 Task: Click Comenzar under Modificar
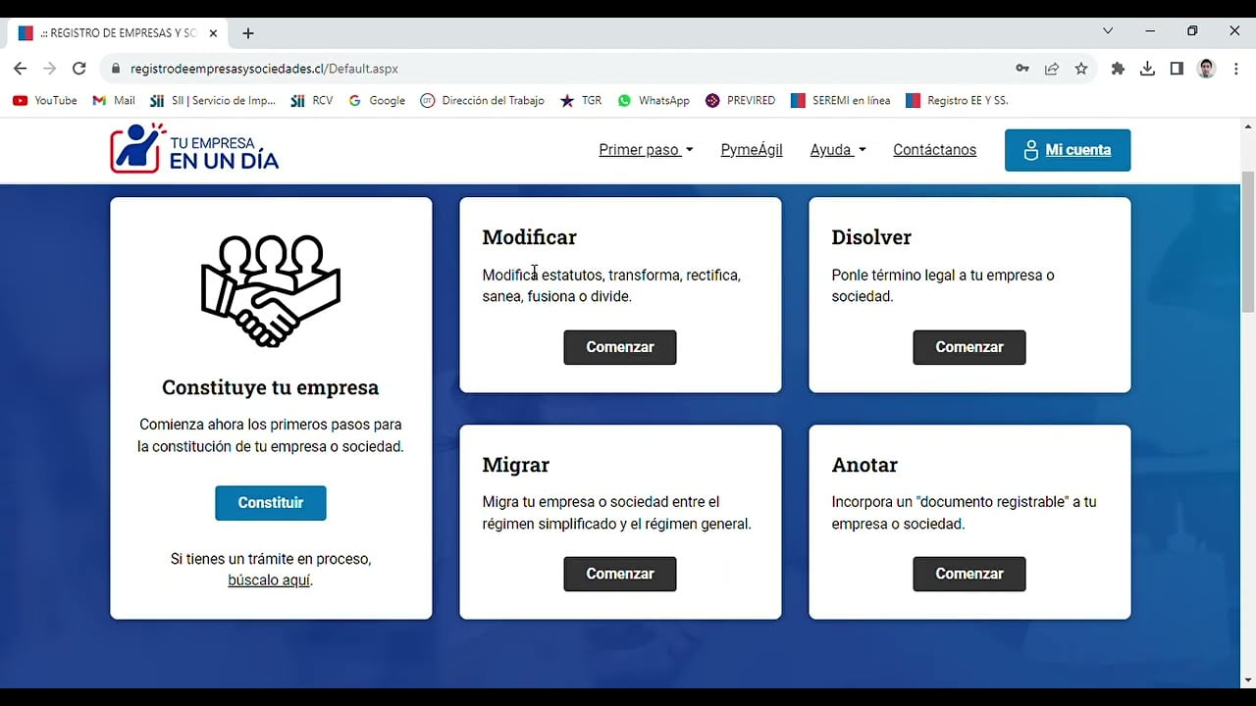(x=619, y=347)
